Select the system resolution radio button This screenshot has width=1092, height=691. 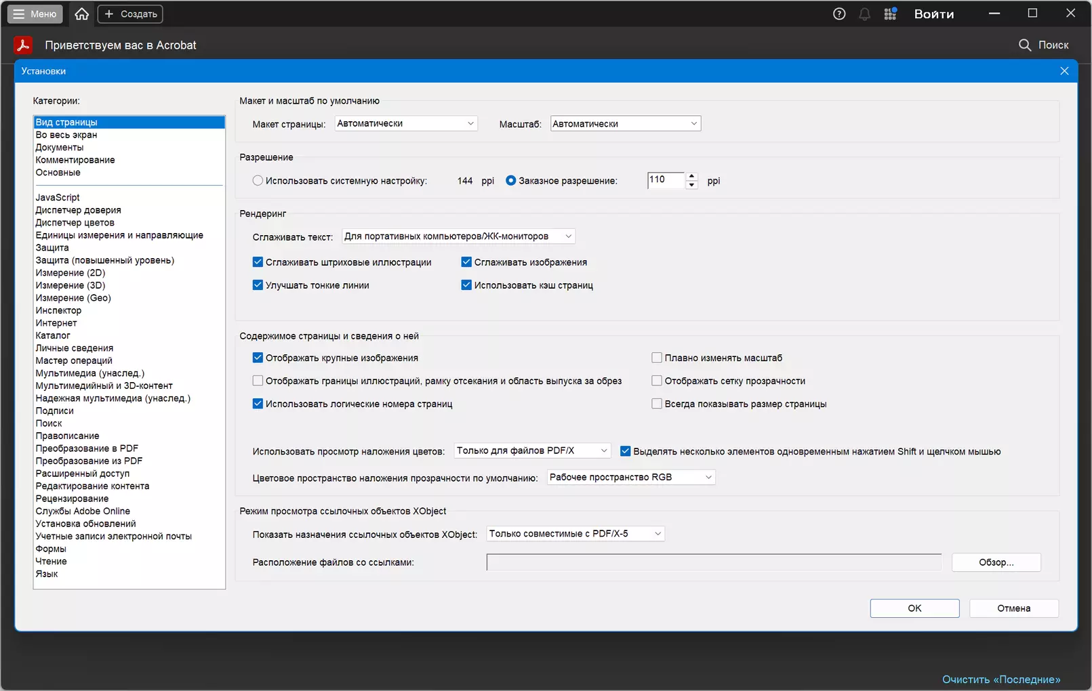(x=258, y=181)
